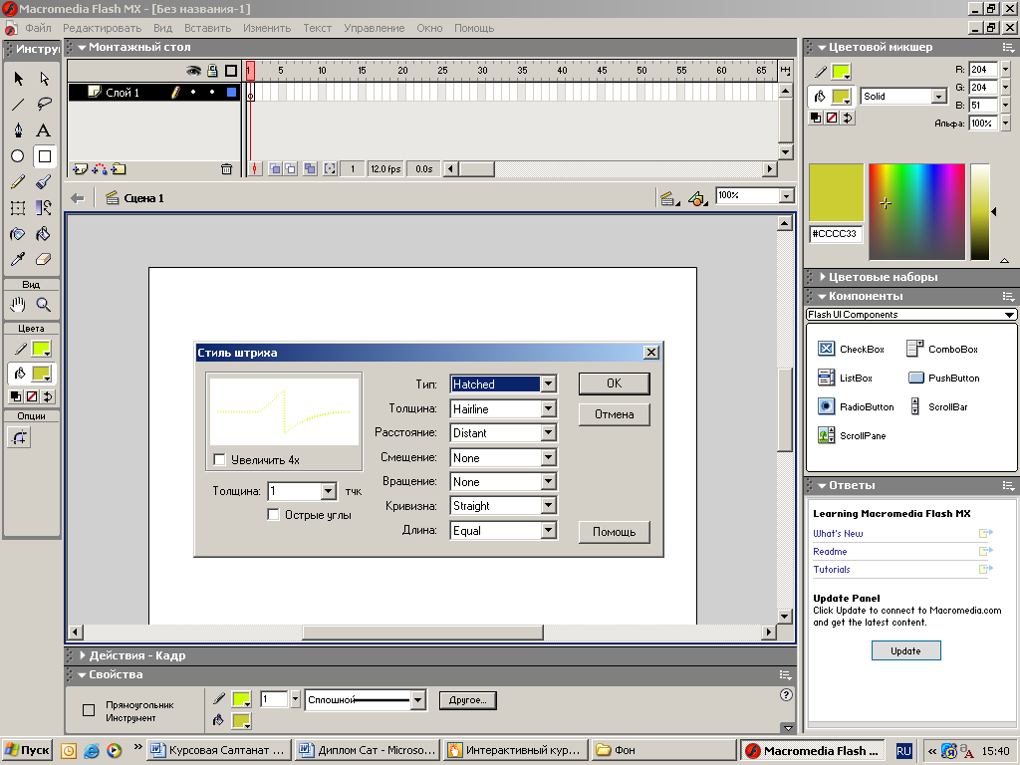Select the Pen tool
Image resolution: width=1020 pixels, height=765 pixels.
(x=18, y=130)
